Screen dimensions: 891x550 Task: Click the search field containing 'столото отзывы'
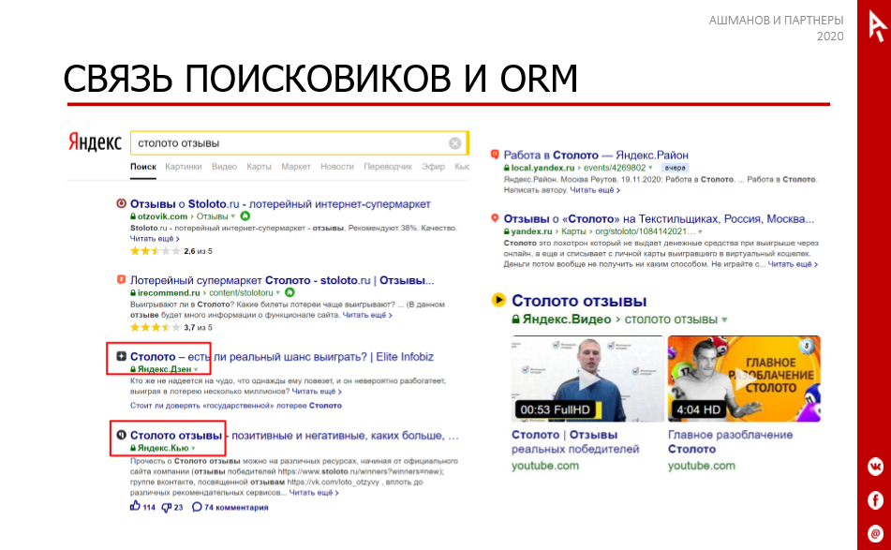300,143
